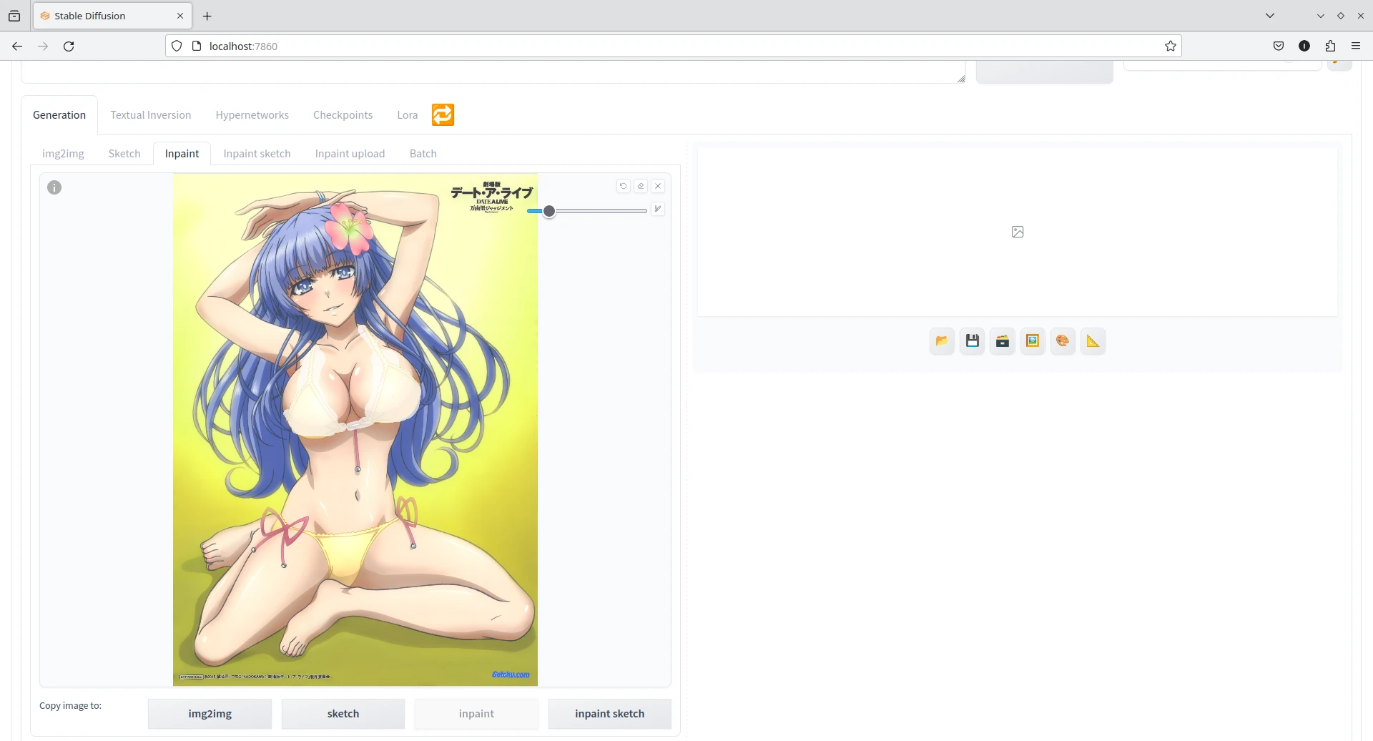This screenshot has height=741, width=1373.
Task: Click the localhost:7860 address bar
Action: coord(672,46)
